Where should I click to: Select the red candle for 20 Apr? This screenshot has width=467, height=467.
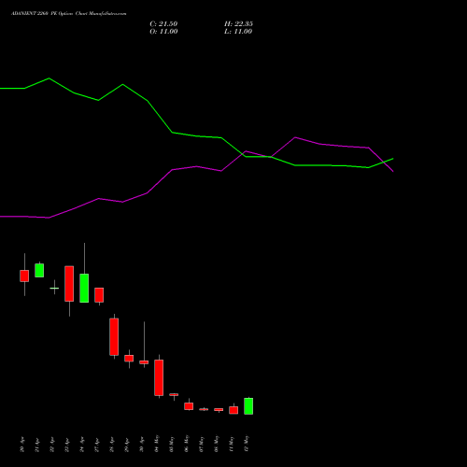(24, 276)
